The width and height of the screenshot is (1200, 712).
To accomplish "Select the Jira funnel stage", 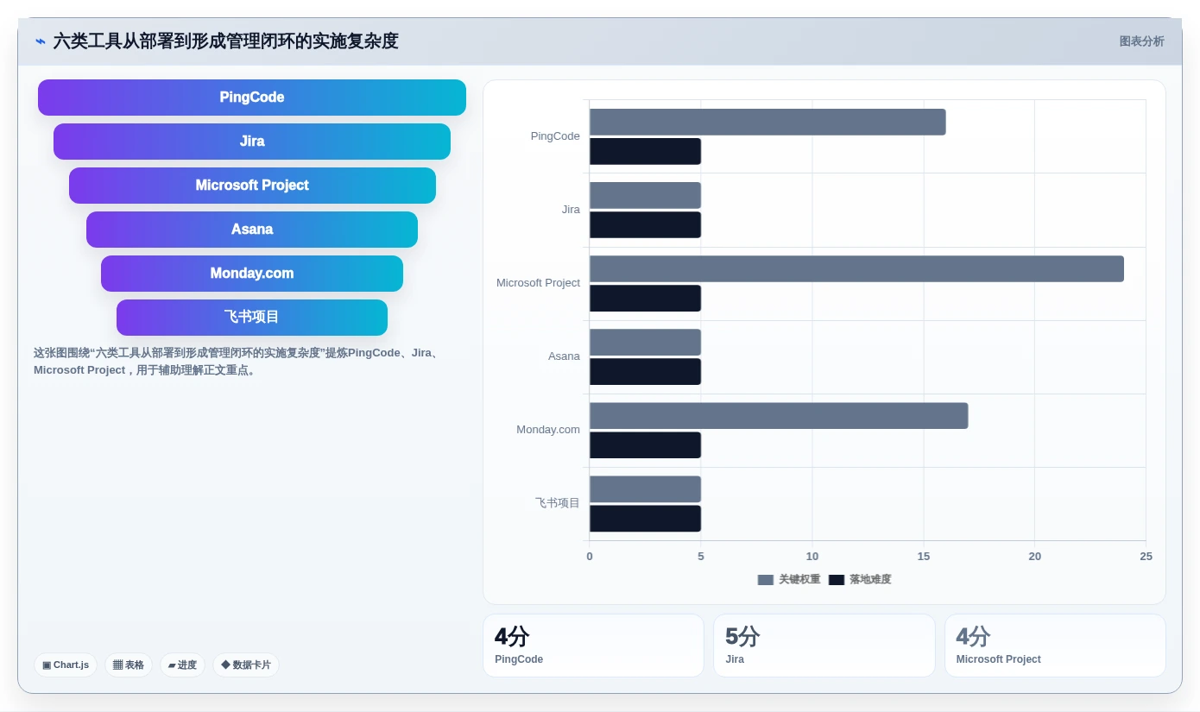I will pyautogui.click(x=252, y=142).
